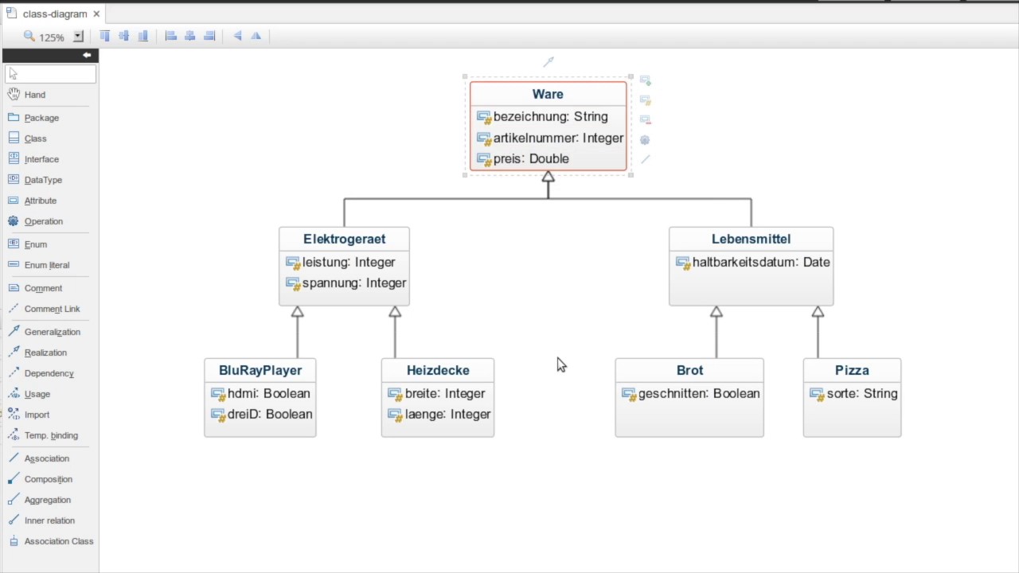This screenshot has width=1019, height=573.
Task: Select the Composition connector tool
Action: [x=40, y=479]
